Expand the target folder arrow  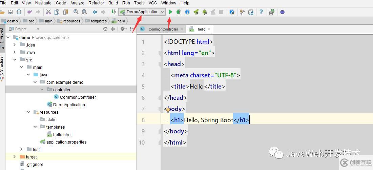point(15,157)
